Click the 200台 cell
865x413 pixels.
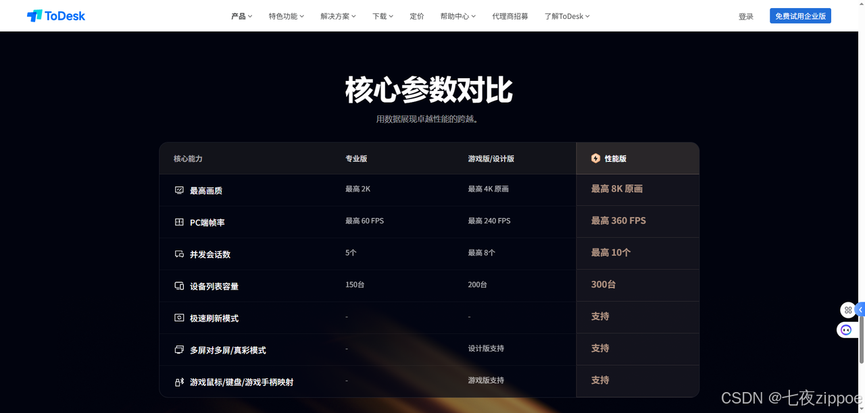pyautogui.click(x=478, y=284)
